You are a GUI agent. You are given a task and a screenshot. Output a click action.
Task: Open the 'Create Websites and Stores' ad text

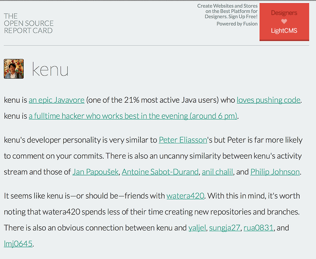point(227,11)
